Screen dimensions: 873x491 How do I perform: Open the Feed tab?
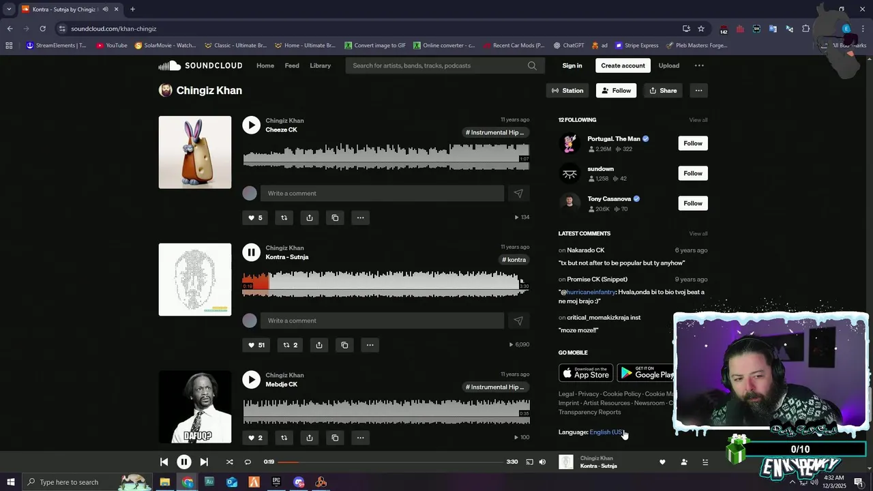[292, 65]
